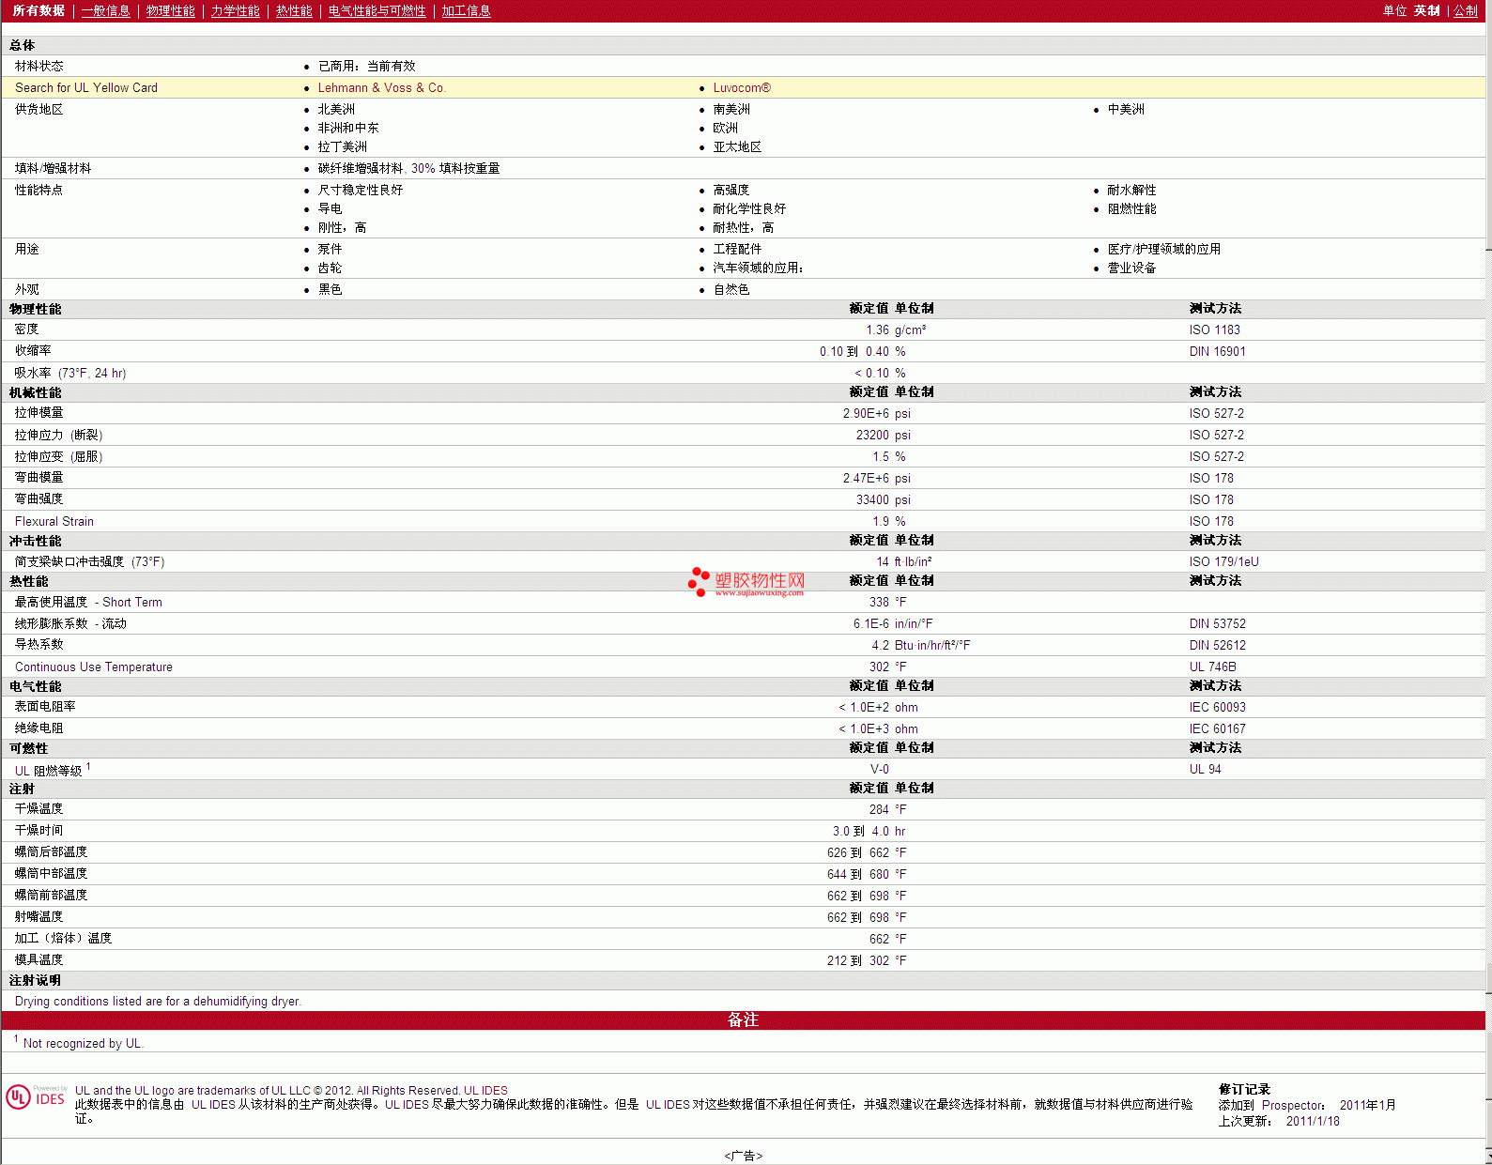Select the 所有数据 tab

[38, 11]
